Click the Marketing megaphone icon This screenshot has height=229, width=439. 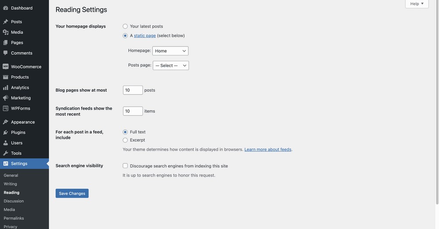[x=5, y=98]
